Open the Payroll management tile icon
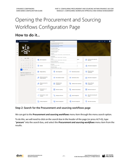The image size is (130, 168). coord(70,96)
